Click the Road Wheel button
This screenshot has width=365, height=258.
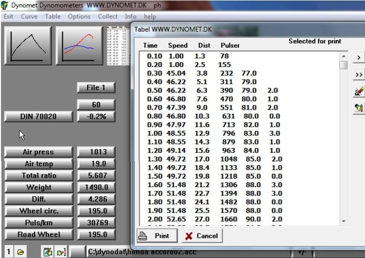coord(38,235)
